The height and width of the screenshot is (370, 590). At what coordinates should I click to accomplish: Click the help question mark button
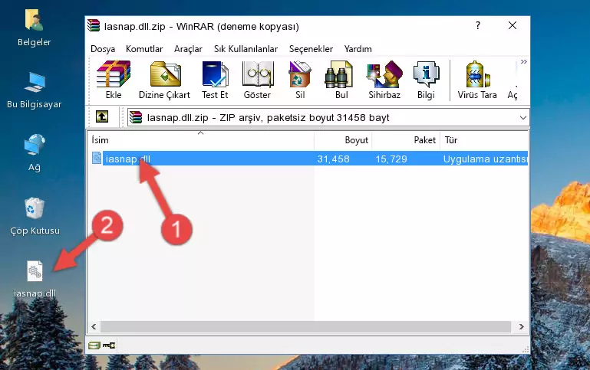477,25
